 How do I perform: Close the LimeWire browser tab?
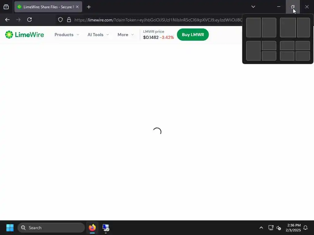pyautogui.click(x=77, y=7)
